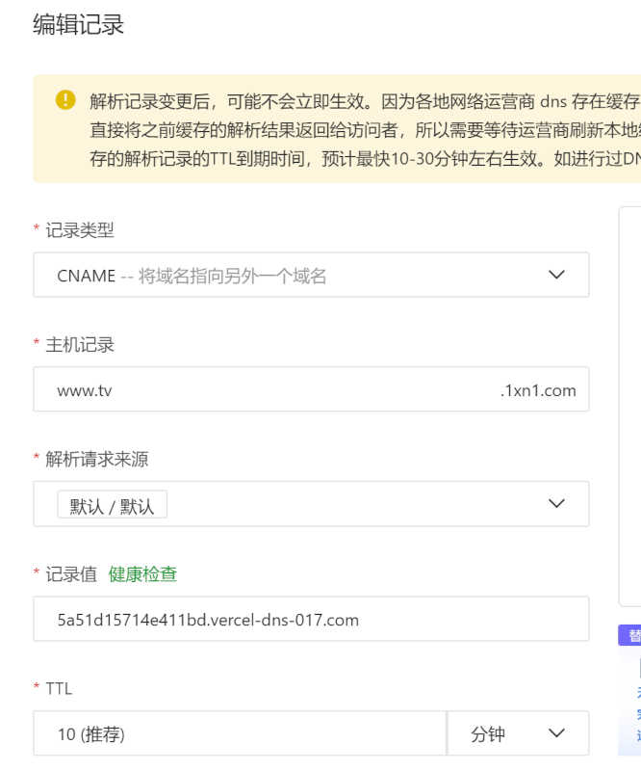This screenshot has width=641, height=771.
Task: Click the .1xn1.com domain suffix
Action: point(538,390)
